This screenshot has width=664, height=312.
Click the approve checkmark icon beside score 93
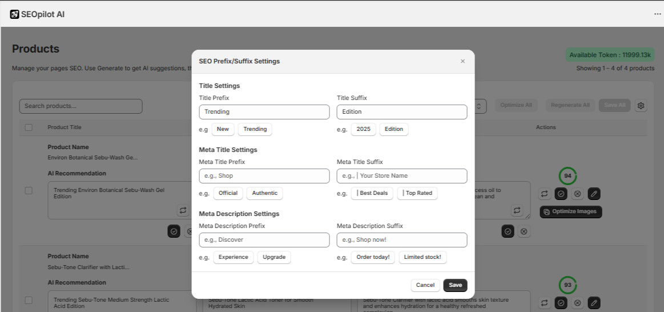click(561, 302)
